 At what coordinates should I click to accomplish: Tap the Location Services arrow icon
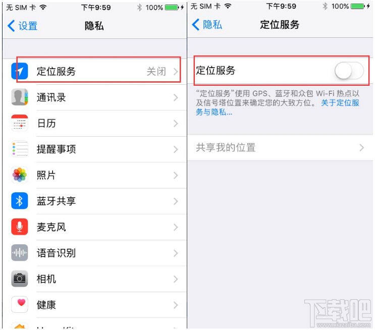coord(19,71)
